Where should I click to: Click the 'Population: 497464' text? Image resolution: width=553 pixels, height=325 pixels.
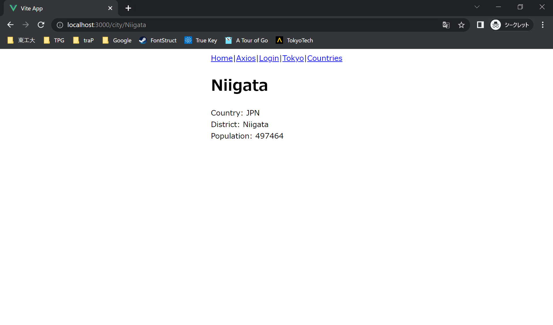(x=247, y=136)
